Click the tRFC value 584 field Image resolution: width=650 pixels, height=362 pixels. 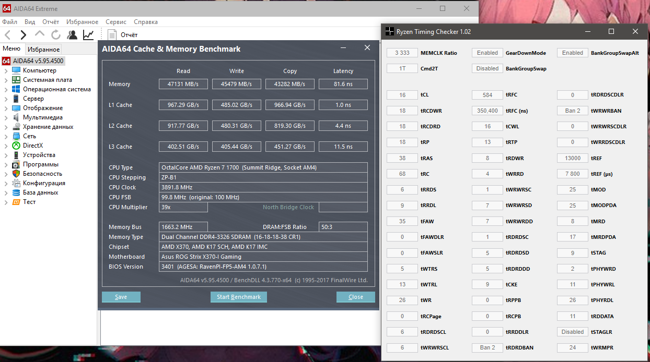tap(487, 95)
